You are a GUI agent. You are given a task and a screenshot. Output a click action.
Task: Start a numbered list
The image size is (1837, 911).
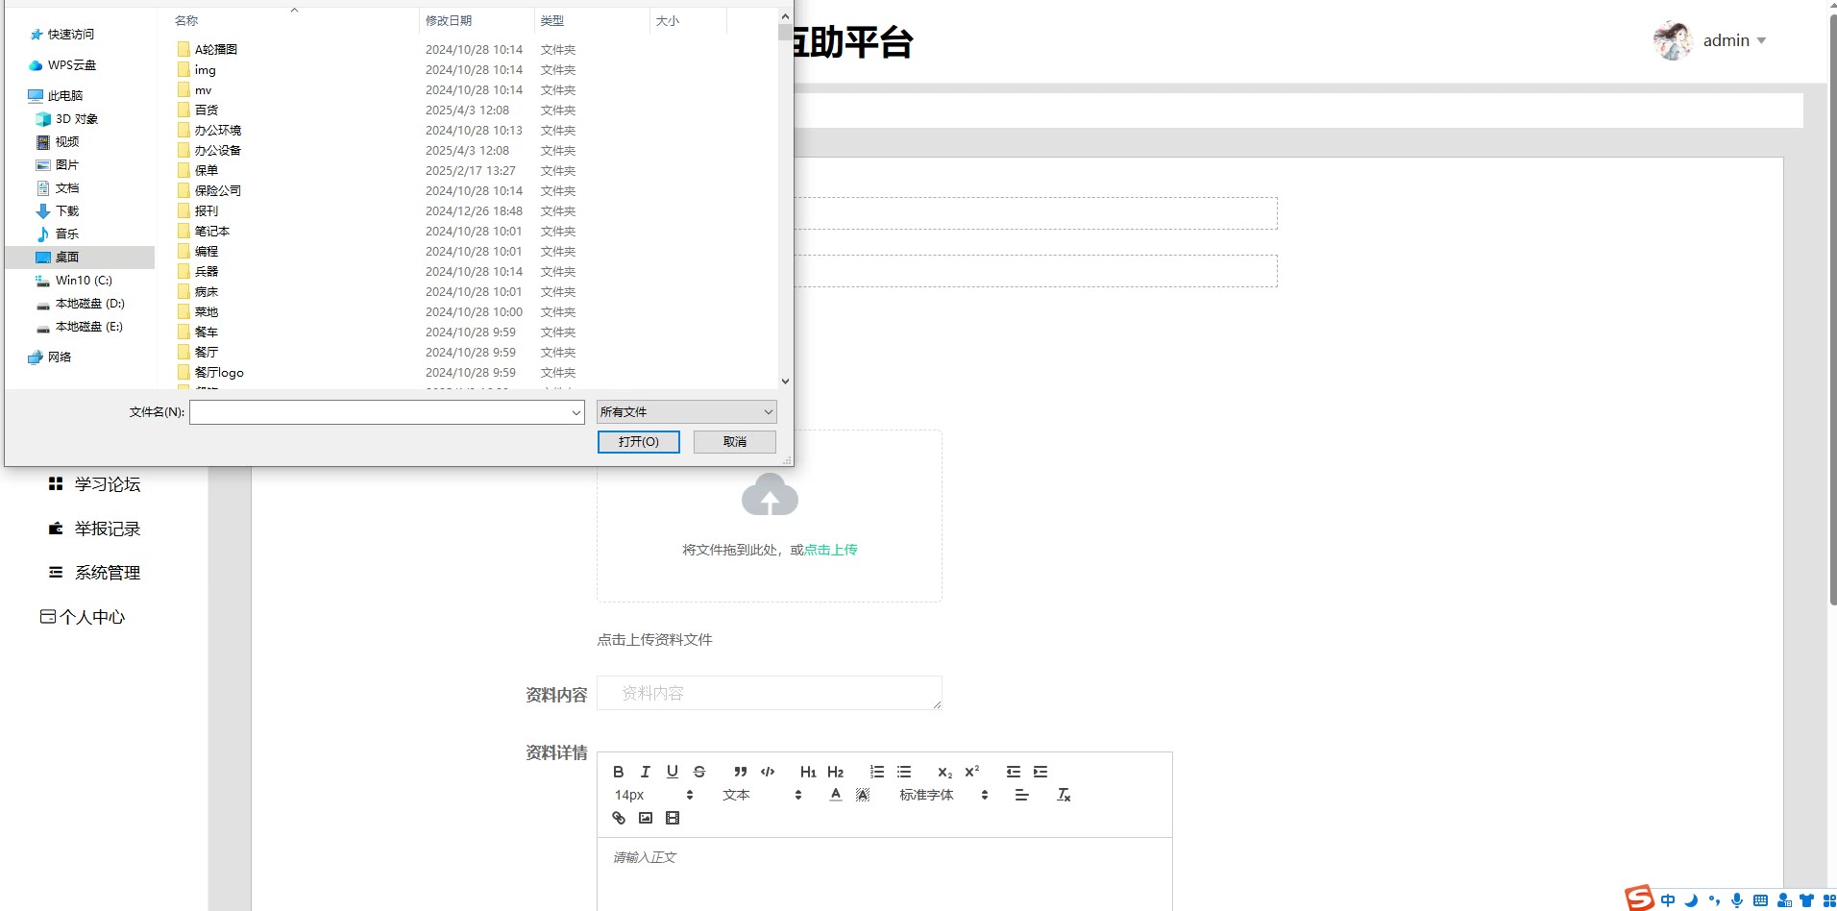tap(876, 772)
